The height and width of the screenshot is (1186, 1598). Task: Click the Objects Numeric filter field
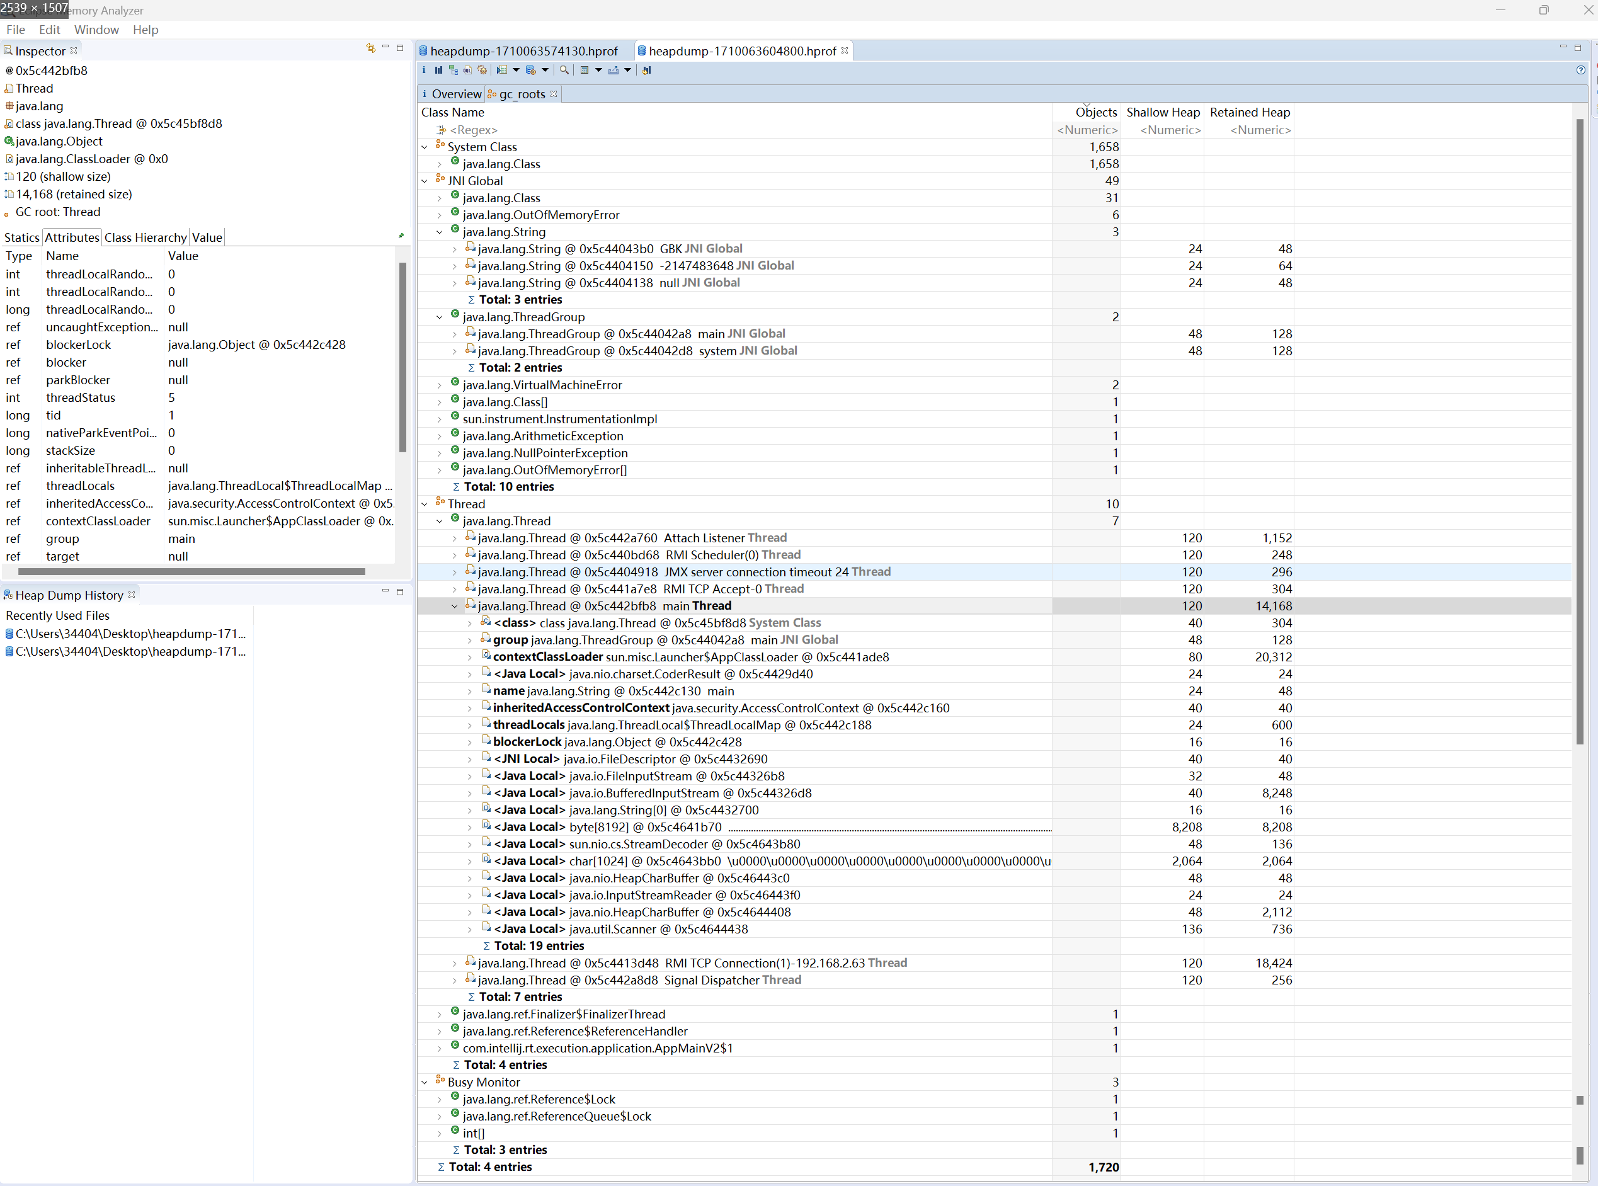[1086, 130]
